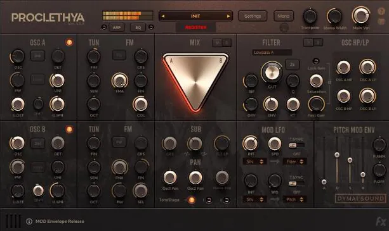
Task: Click the P.OFF knob
Action: tap(379, 170)
